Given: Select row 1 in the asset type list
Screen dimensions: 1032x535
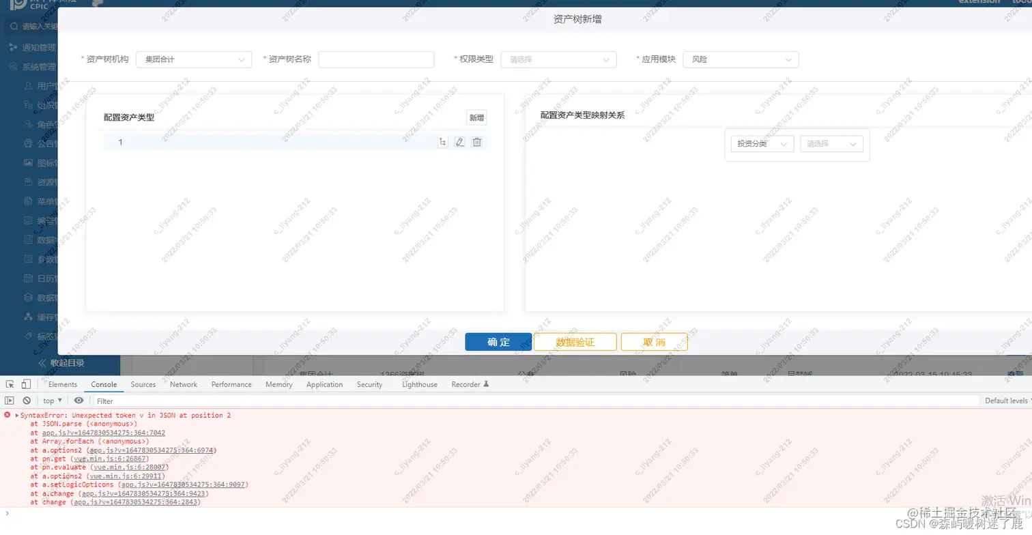Looking at the screenshot, I should point(295,142).
